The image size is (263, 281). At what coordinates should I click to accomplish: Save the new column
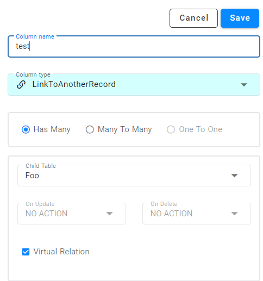240,18
